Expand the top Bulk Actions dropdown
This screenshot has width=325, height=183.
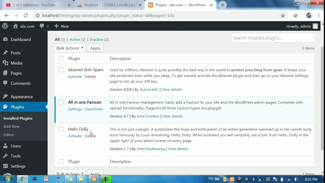tap(70, 48)
